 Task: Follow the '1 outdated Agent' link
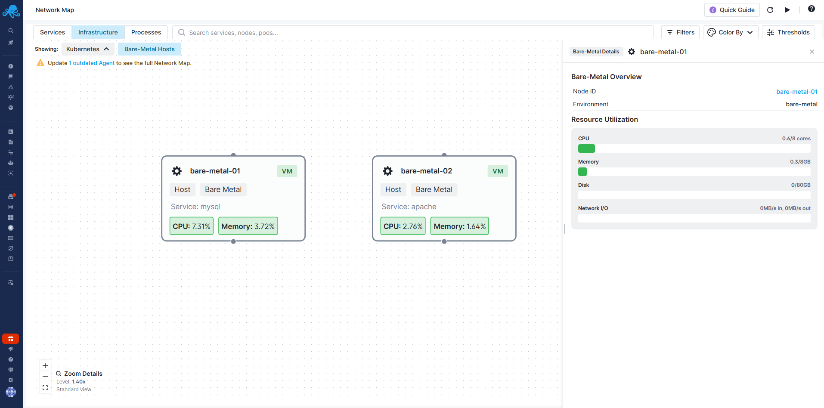pyautogui.click(x=92, y=63)
